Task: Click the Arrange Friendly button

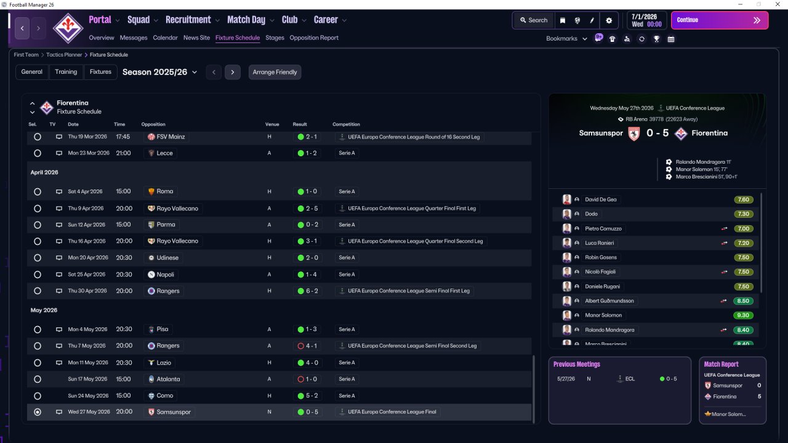Action: click(275, 72)
